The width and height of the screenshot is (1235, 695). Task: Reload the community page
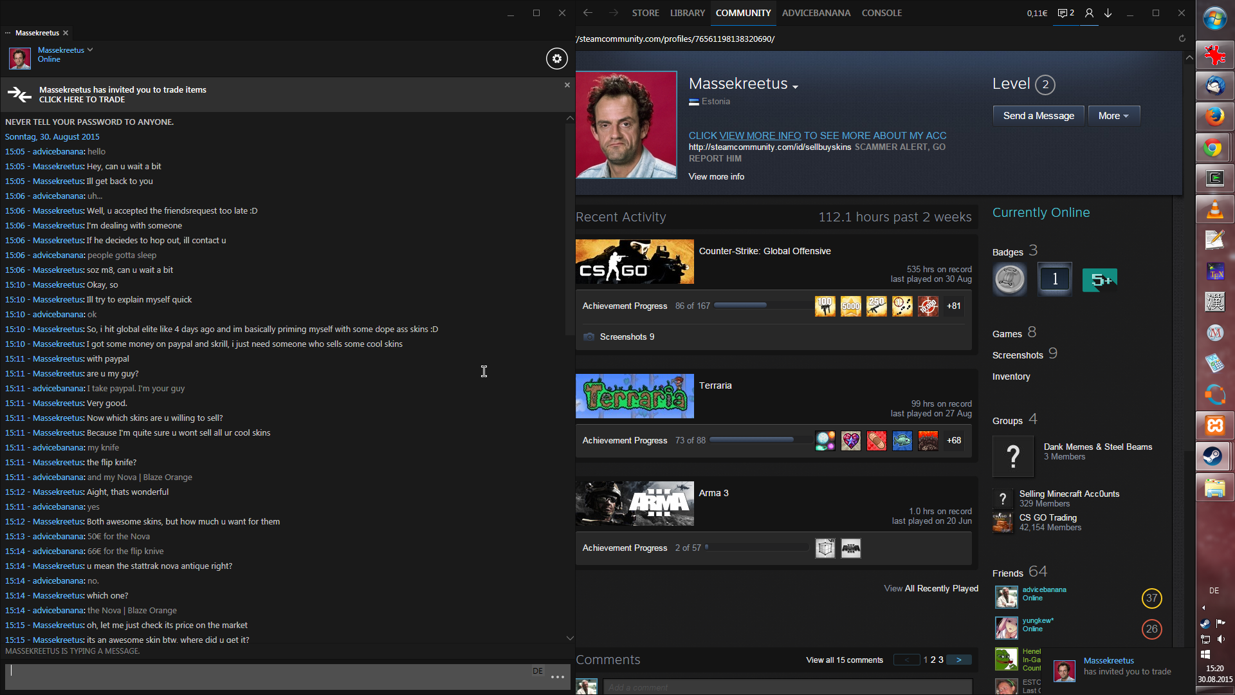coord(1182,39)
